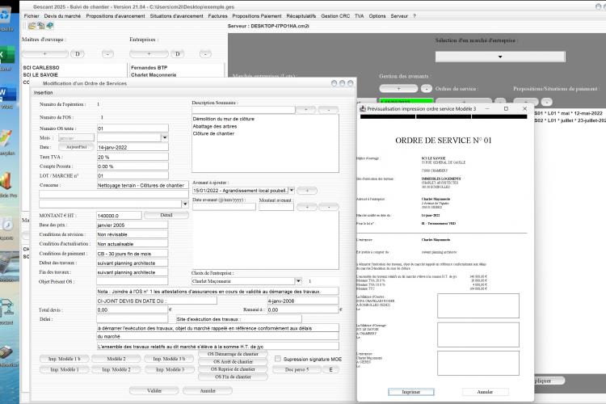Click D button under Entreprises

(178, 54)
